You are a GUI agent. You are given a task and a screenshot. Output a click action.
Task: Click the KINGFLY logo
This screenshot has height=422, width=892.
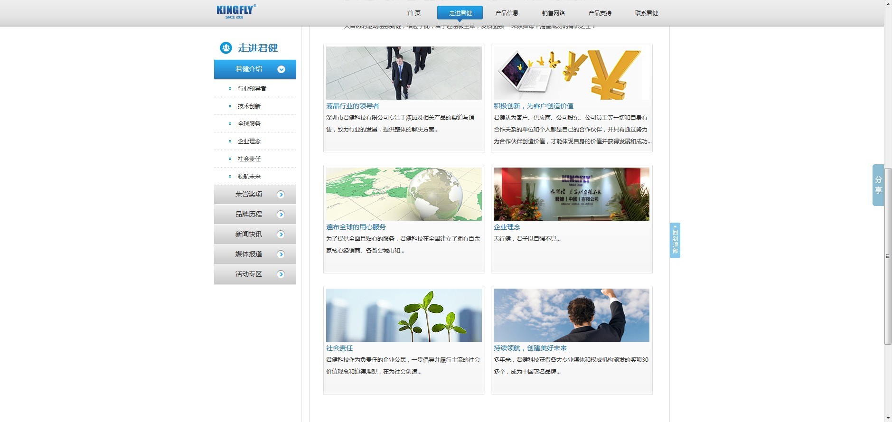point(236,11)
